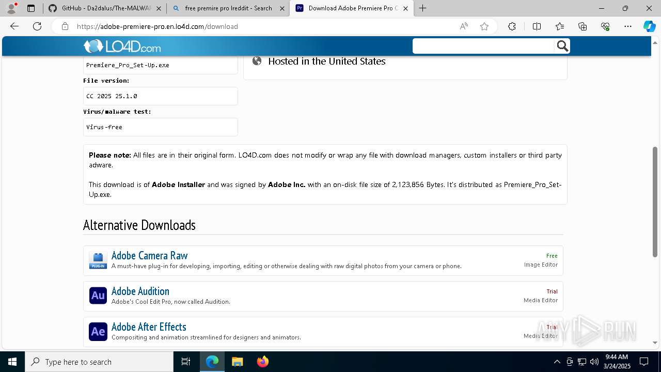Open the Collections icon
This screenshot has width=661, height=372.
pos(583,26)
